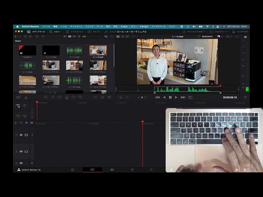Select the シーン2.mp4 clip thumbnail
Image resolution: width=263 pixels, height=197 pixels.
(x=98, y=51)
